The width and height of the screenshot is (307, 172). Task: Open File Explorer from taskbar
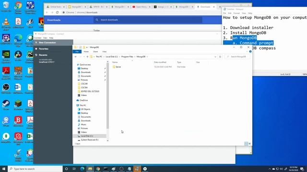click(90, 169)
